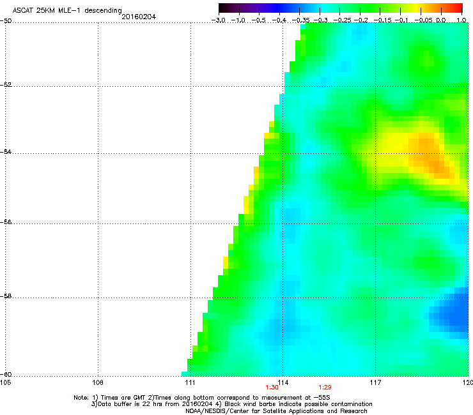Screen dimensions: 473x415
Task: Click the note line starting 'Note: 1) Times are GMT'
Action: coord(202,398)
